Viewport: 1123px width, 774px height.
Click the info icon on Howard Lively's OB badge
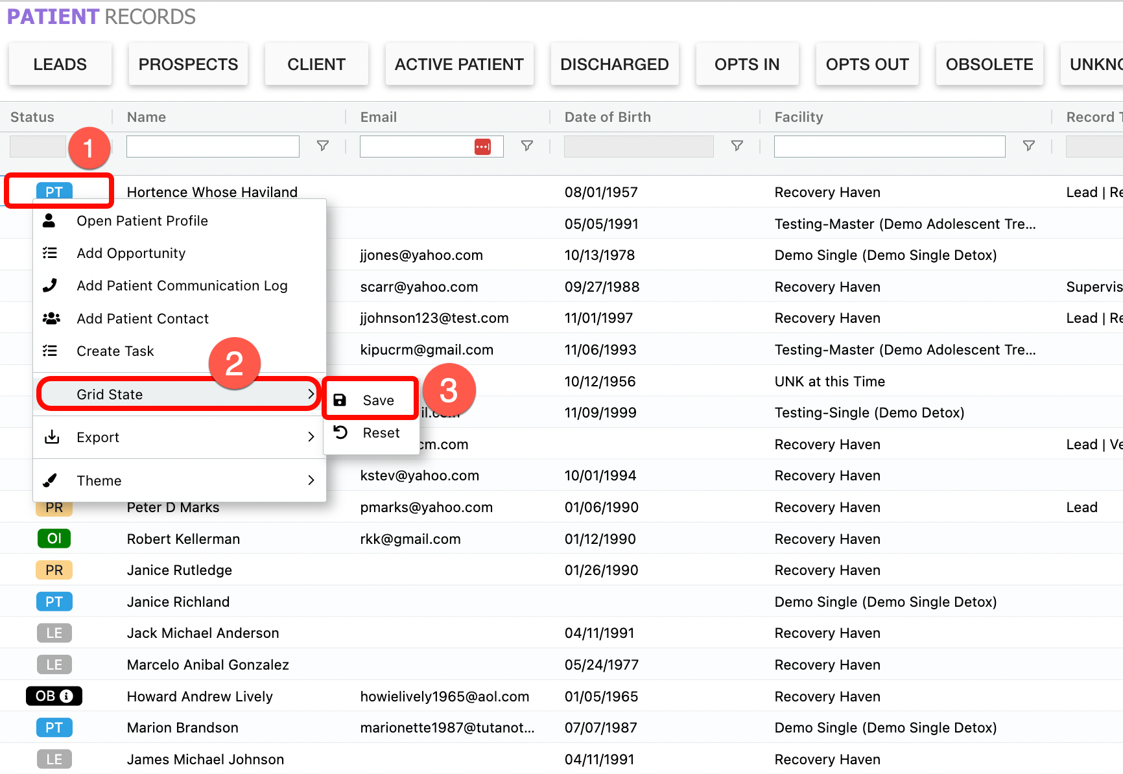click(x=67, y=696)
